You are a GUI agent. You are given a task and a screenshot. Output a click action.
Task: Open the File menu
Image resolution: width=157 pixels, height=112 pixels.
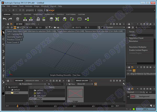point(3,6)
